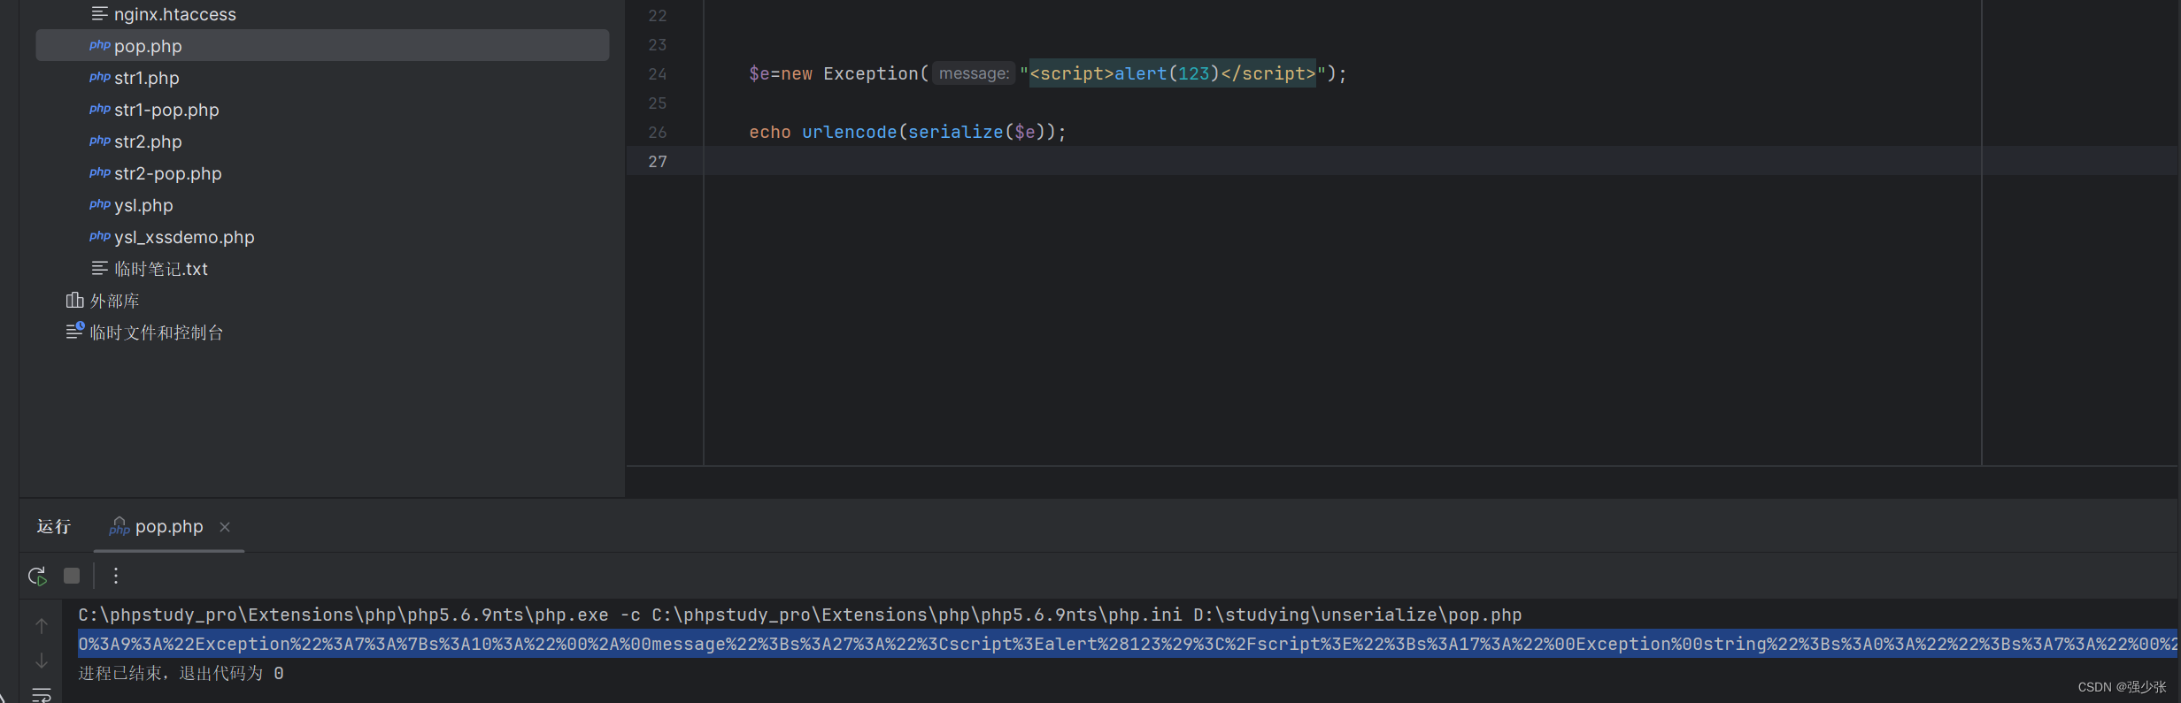The image size is (2181, 703).
Task: Click the $e variable on line 24
Action: (x=759, y=73)
